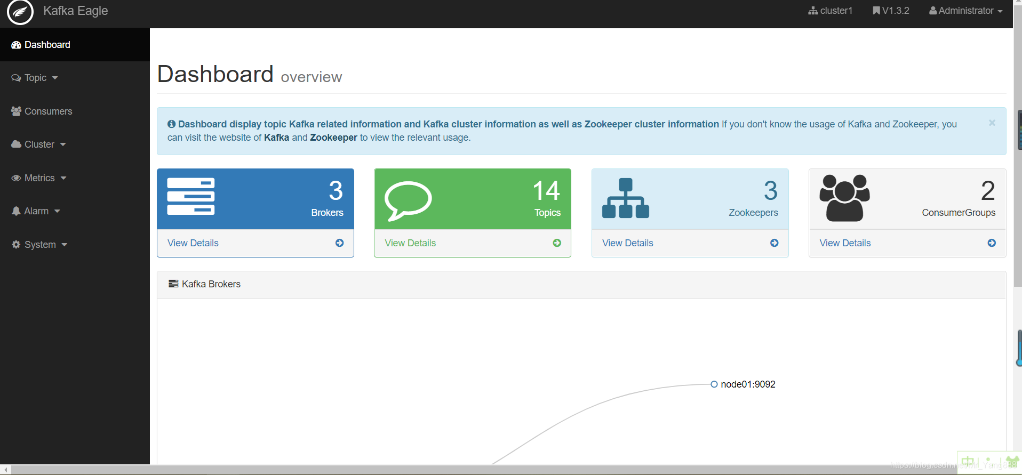Click the Topics count number 14

coord(547,191)
